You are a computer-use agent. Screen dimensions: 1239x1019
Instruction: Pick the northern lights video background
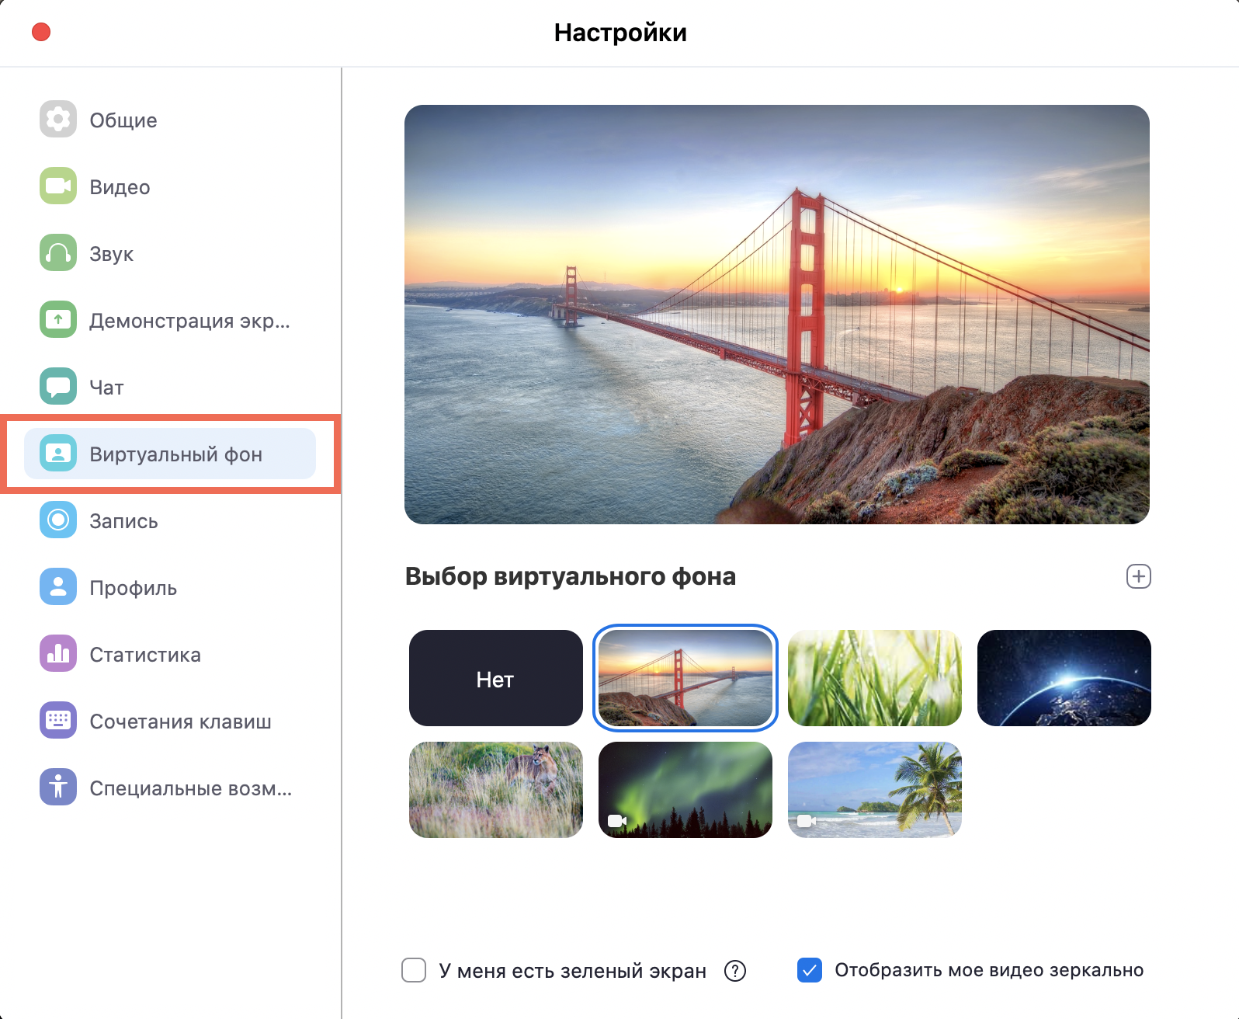685,790
